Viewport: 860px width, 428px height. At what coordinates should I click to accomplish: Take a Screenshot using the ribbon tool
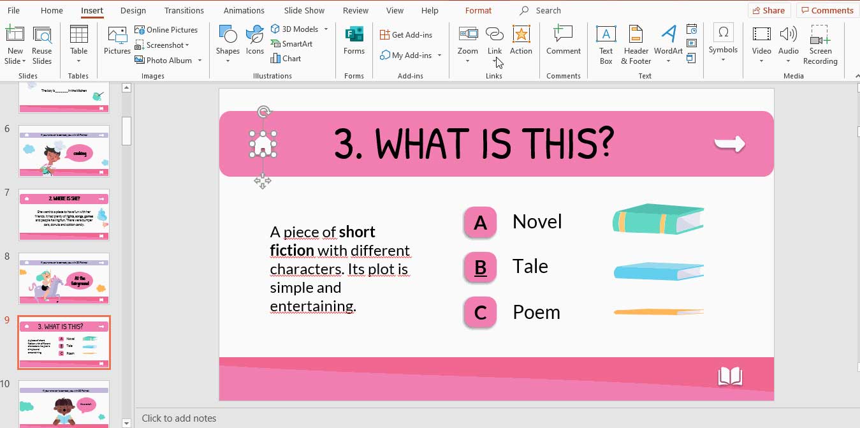click(163, 45)
